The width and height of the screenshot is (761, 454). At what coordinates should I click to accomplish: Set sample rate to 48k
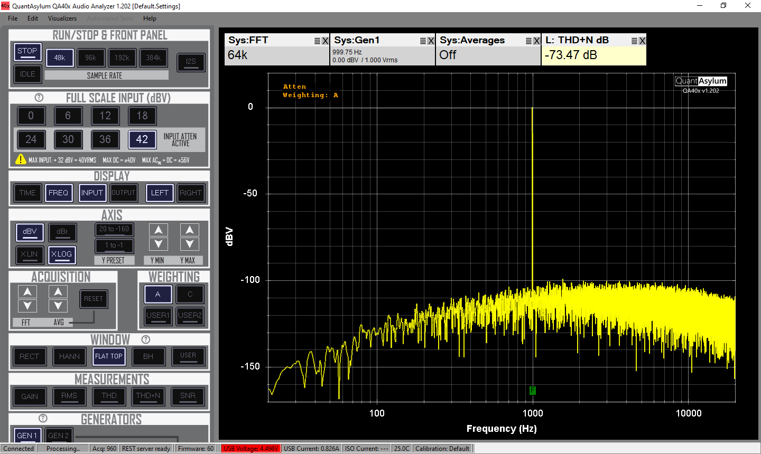coord(60,58)
